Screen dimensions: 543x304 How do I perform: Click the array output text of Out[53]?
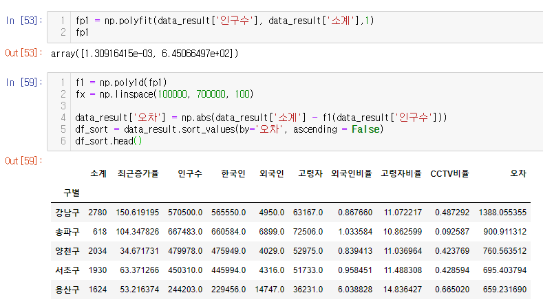(x=145, y=53)
